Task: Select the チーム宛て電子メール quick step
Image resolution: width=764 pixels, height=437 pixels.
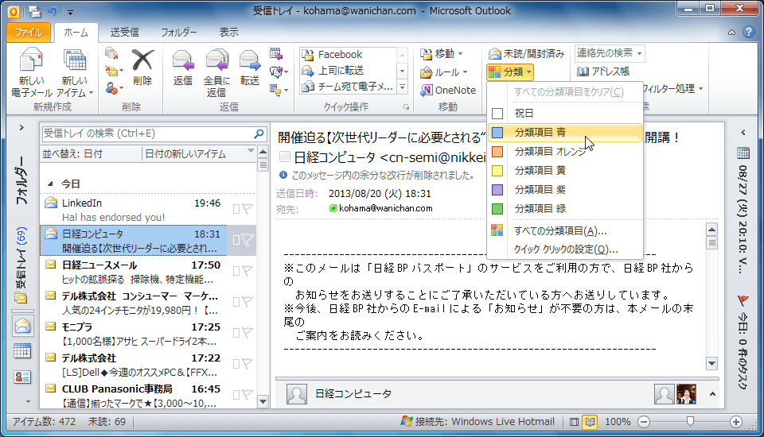Action: tap(348, 87)
